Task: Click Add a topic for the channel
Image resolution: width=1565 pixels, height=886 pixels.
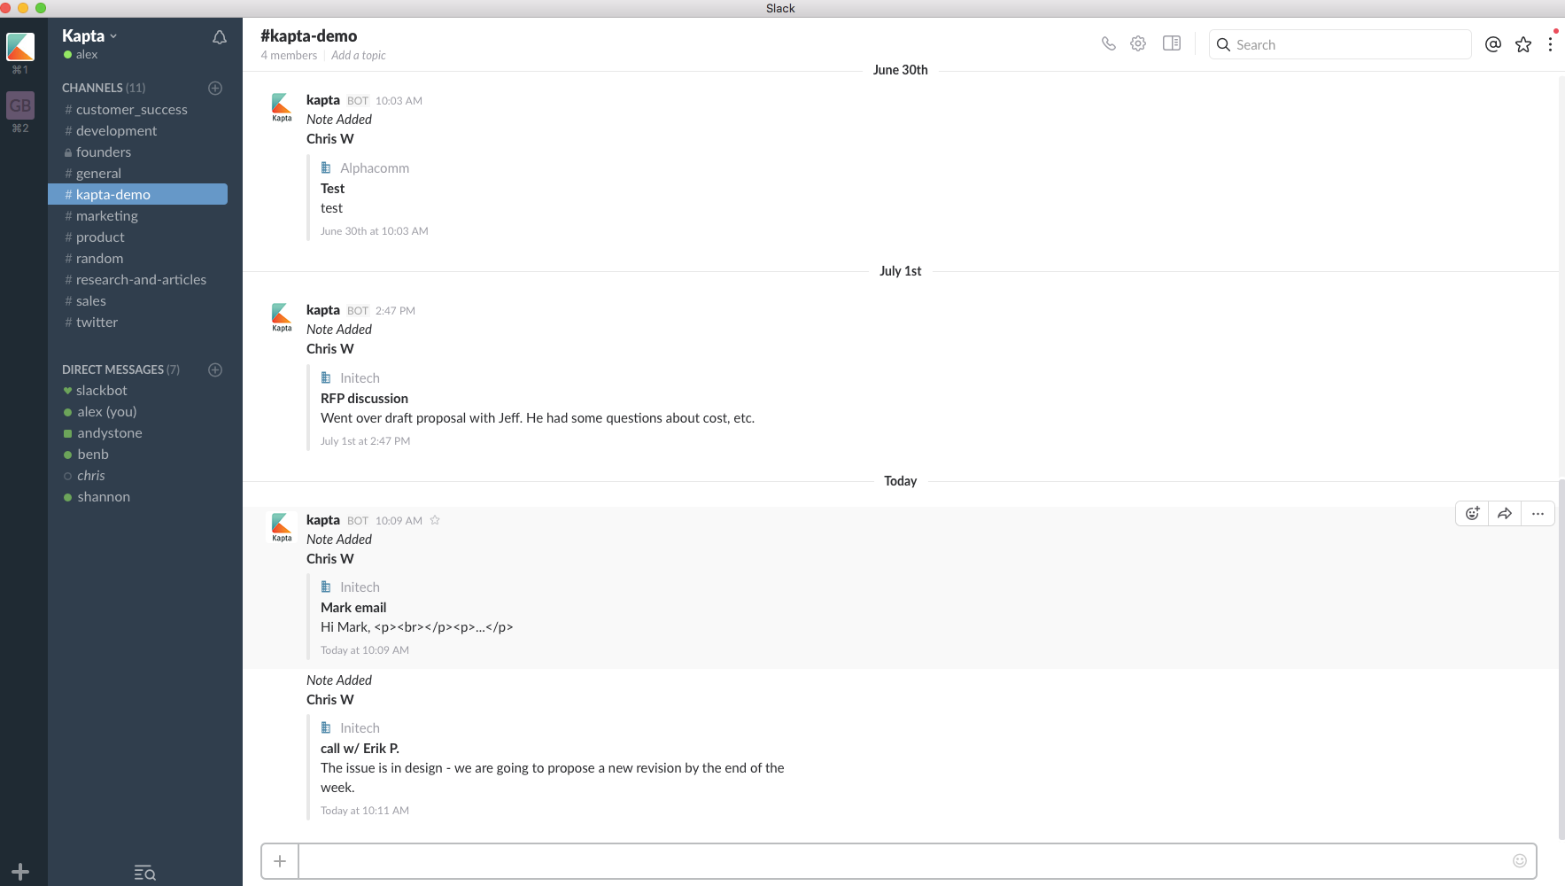Action: click(x=358, y=55)
